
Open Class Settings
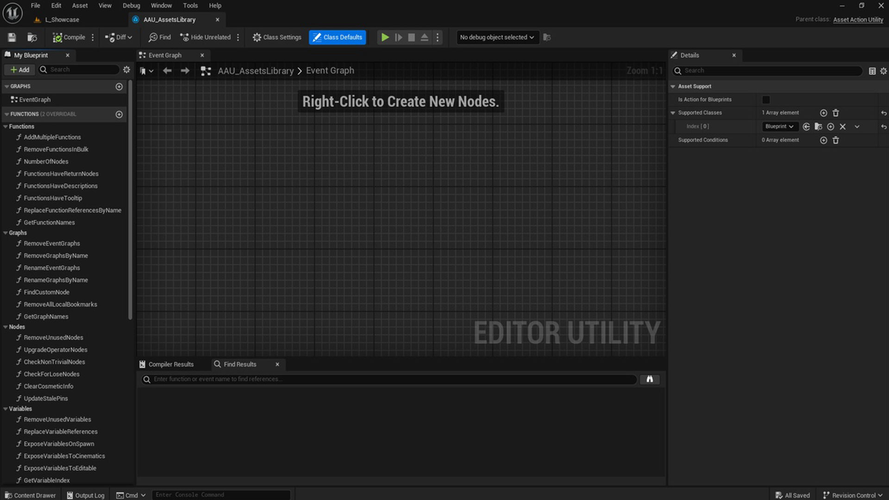(x=277, y=37)
